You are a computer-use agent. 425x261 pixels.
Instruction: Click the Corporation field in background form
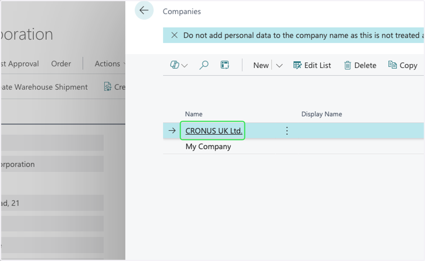point(52,164)
